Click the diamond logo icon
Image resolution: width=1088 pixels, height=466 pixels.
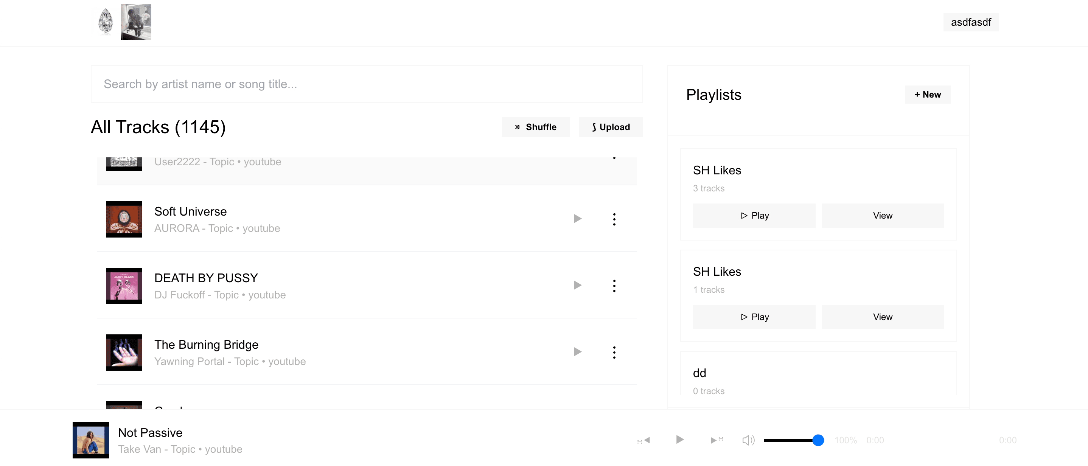(105, 22)
